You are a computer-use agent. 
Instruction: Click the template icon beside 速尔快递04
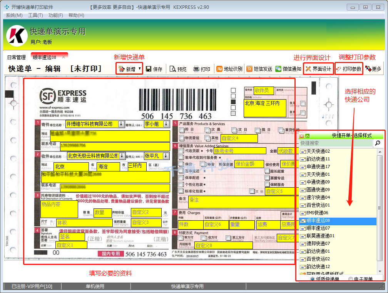point(303,198)
